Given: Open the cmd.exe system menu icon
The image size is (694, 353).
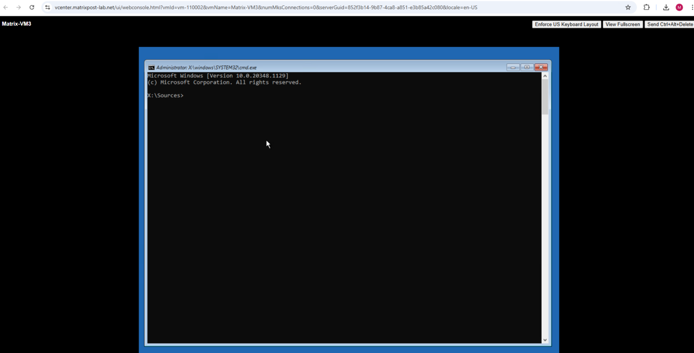Looking at the screenshot, I should point(151,67).
